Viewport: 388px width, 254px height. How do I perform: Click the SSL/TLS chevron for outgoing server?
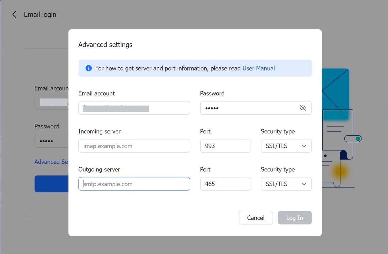304,184
